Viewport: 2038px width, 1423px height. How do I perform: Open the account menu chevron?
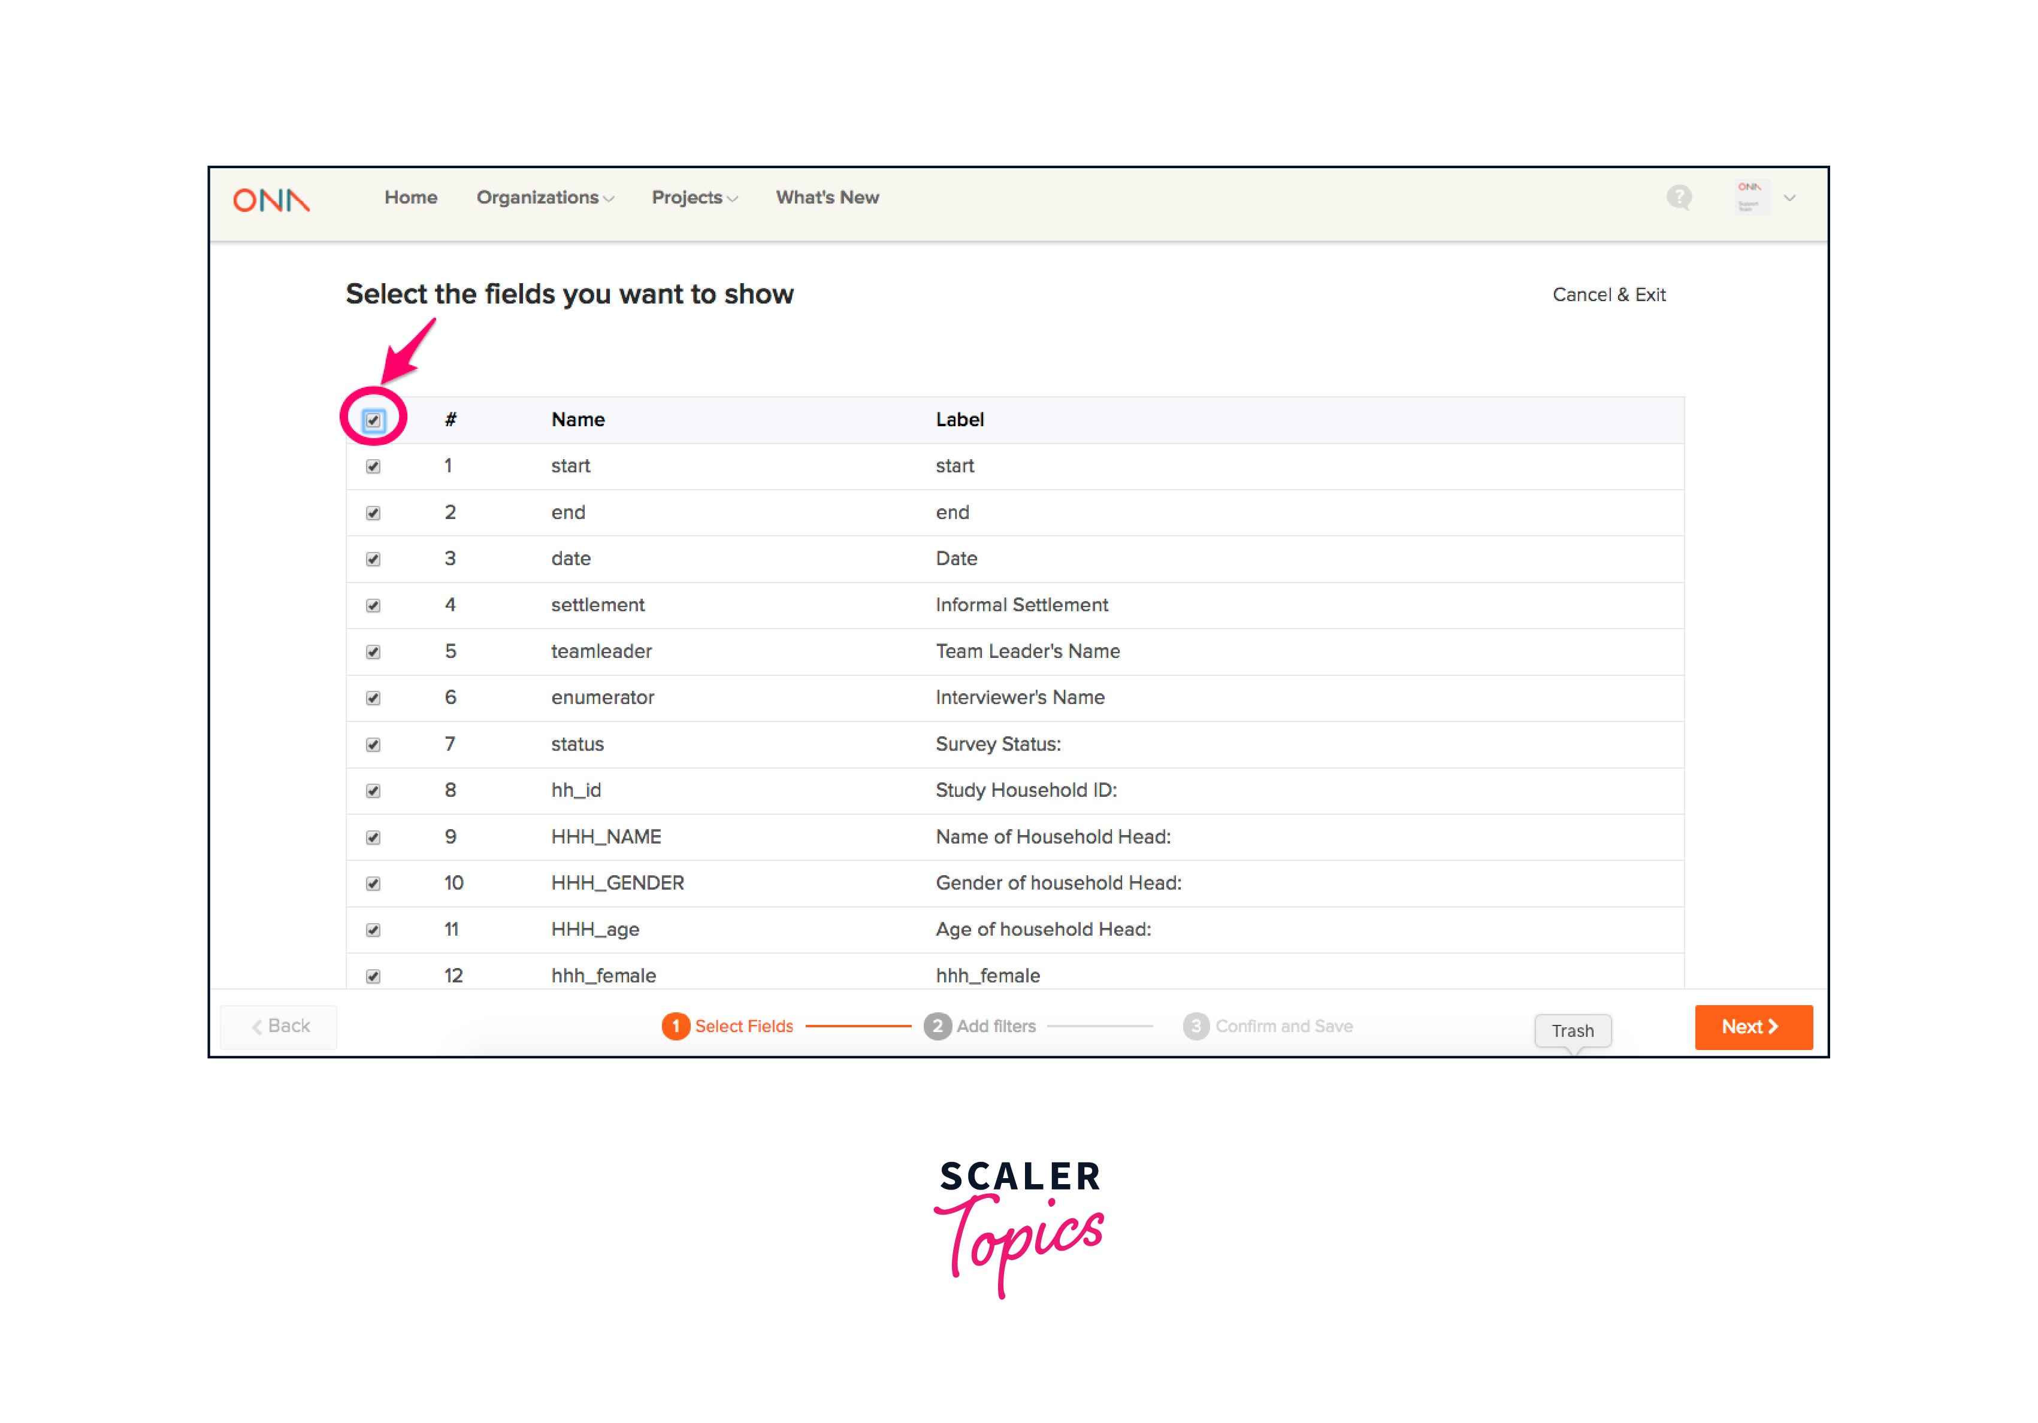tap(1789, 198)
